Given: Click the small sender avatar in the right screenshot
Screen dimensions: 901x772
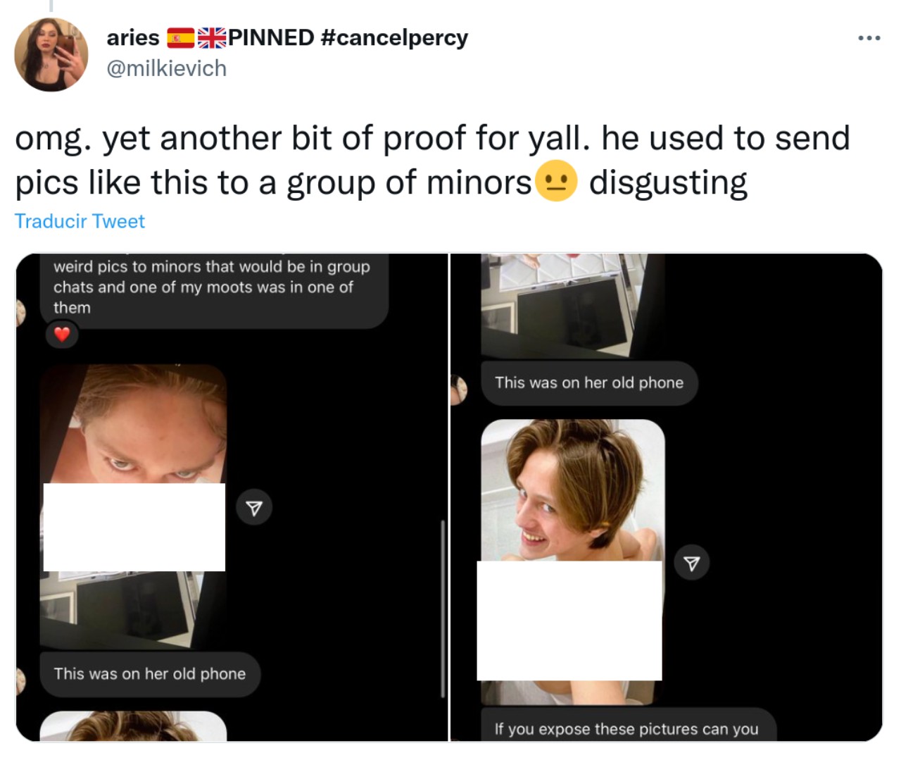Looking at the screenshot, I should click(459, 390).
